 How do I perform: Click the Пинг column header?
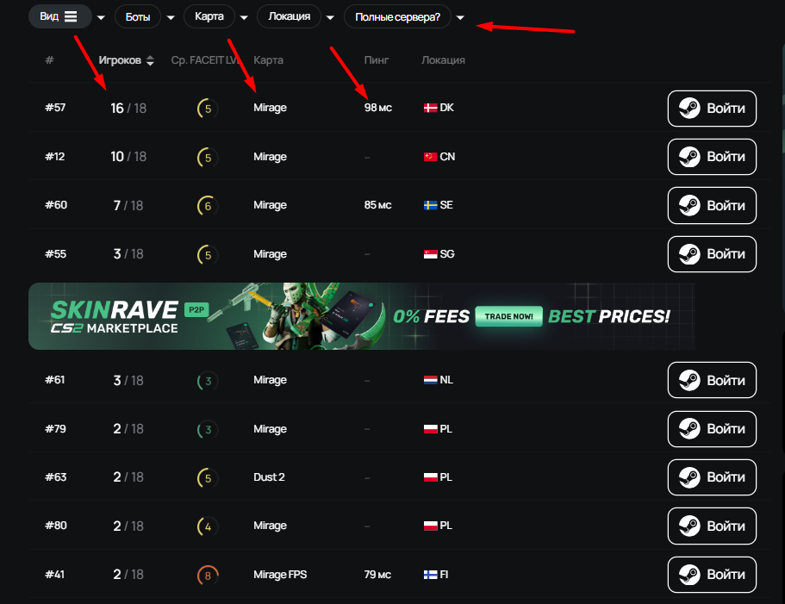tap(376, 60)
